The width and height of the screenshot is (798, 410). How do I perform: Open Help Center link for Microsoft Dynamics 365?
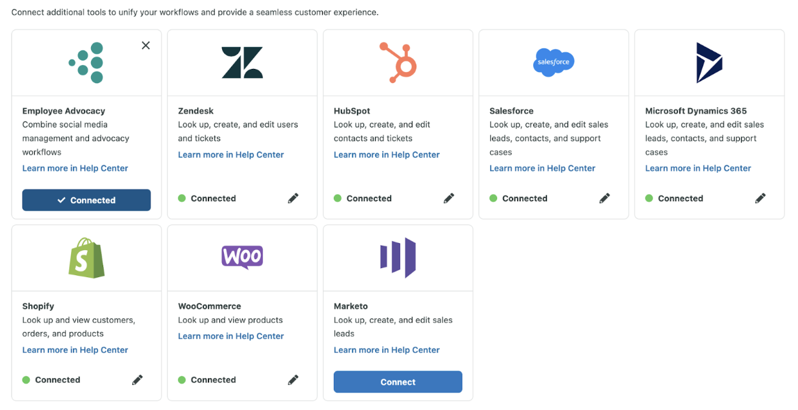click(x=698, y=168)
